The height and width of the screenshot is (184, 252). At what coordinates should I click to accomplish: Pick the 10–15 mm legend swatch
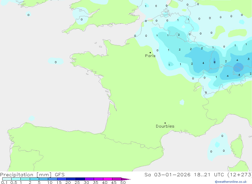pyautogui.click(x=53, y=179)
